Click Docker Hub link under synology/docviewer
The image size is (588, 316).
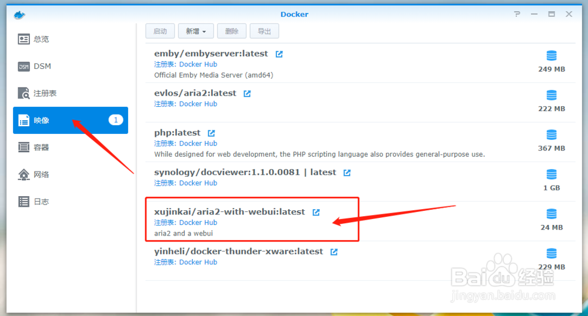coord(198,183)
